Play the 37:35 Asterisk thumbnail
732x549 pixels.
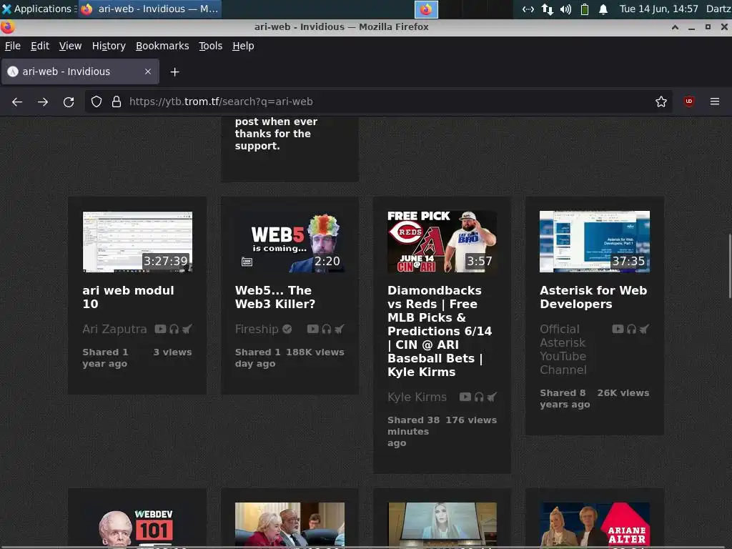[x=595, y=242]
